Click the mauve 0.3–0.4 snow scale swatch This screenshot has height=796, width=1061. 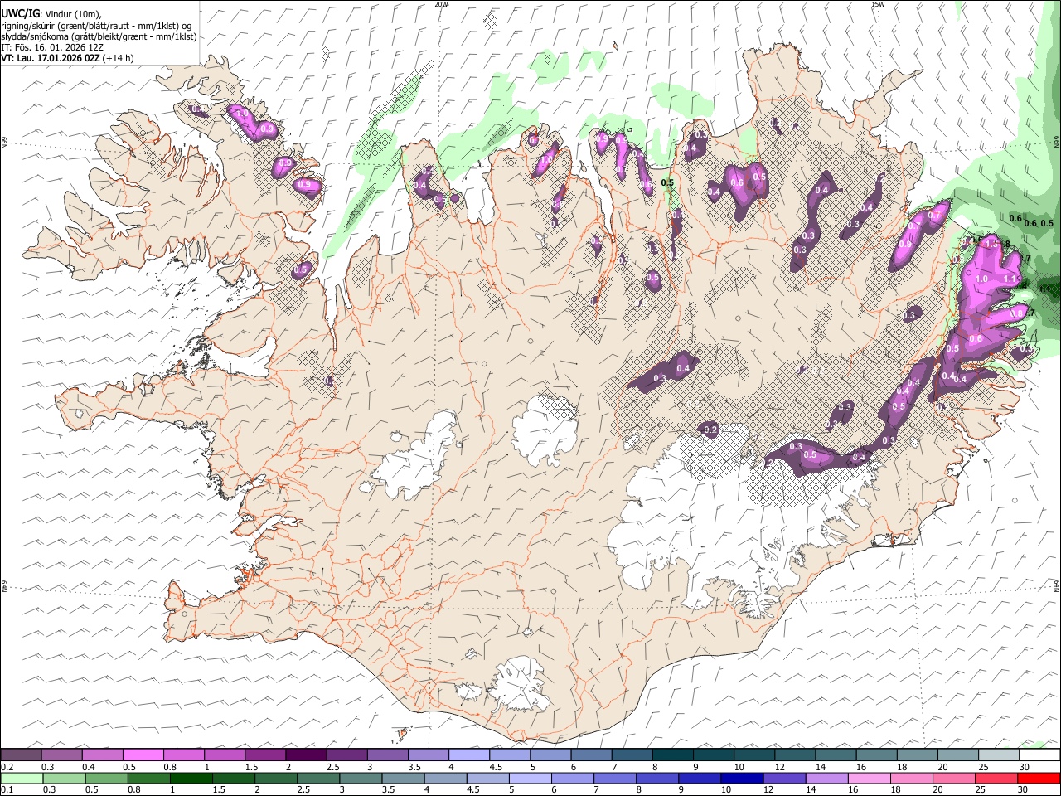(x=62, y=755)
